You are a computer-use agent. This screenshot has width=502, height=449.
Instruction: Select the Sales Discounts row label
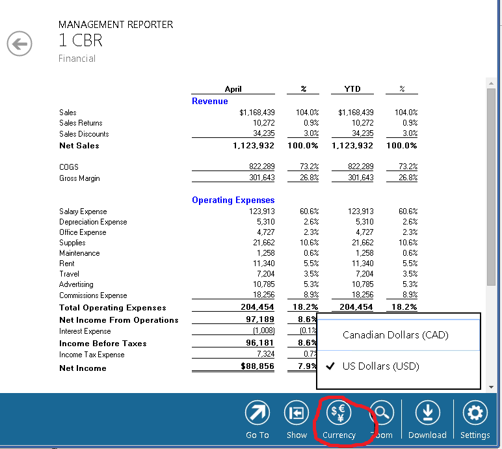(84, 134)
